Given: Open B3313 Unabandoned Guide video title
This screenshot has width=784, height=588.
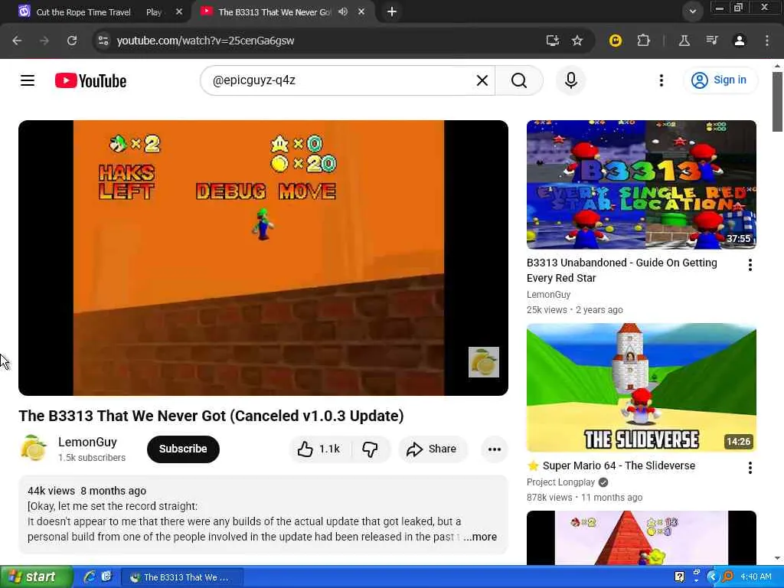Looking at the screenshot, I should pyautogui.click(x=622, y=270).
